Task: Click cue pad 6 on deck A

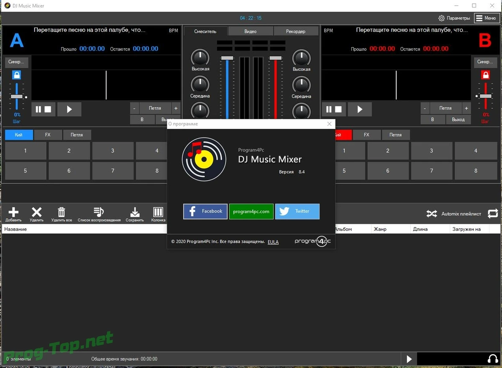Action: (69, 171)
